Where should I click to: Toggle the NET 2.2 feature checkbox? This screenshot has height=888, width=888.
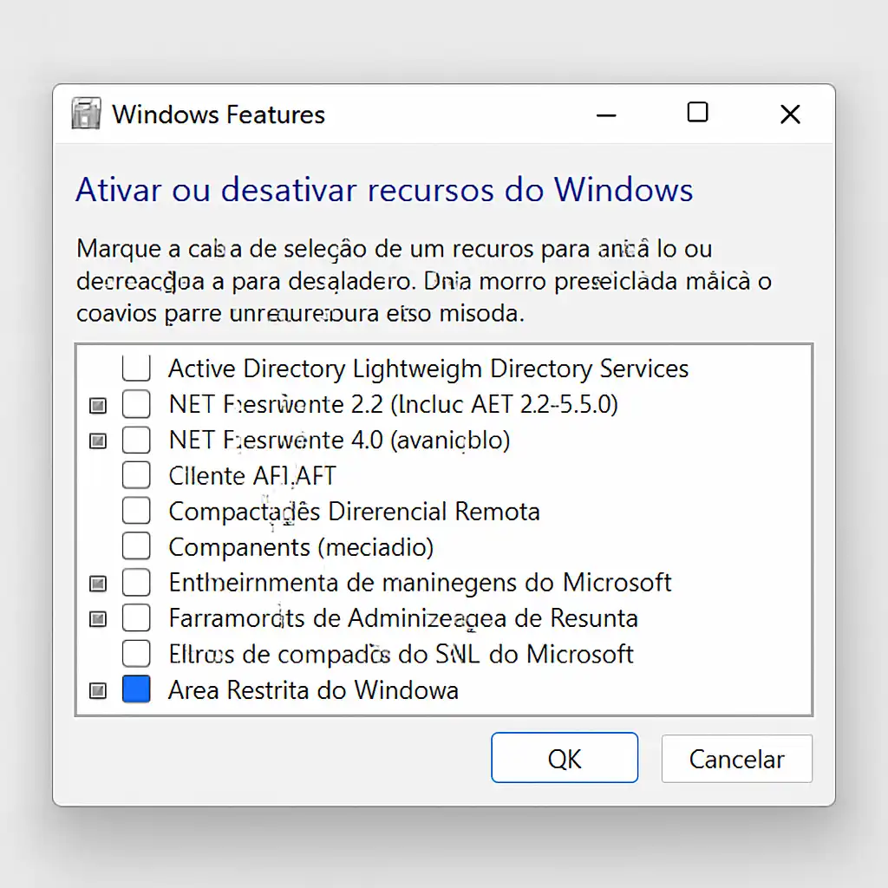(x=136, y=404)
